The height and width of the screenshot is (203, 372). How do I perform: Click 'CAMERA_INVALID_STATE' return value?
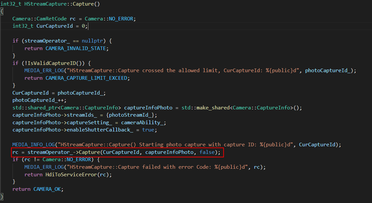[x=76, y=48]
